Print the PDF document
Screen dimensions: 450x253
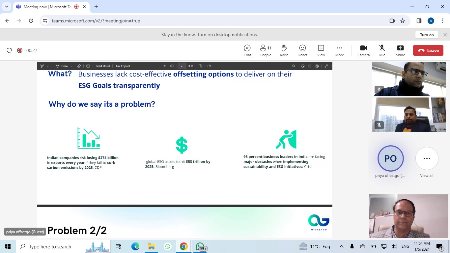302,66
